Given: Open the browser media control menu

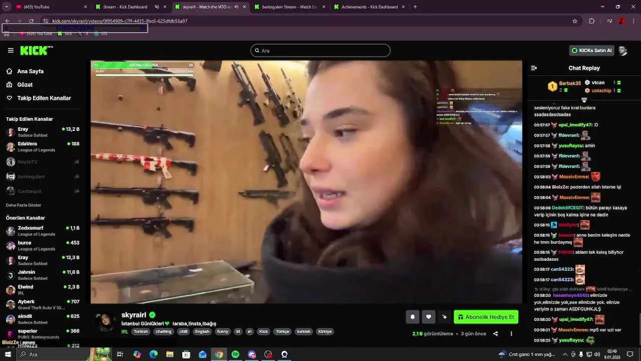Looking at the screenshot, I should click(609, 21).
